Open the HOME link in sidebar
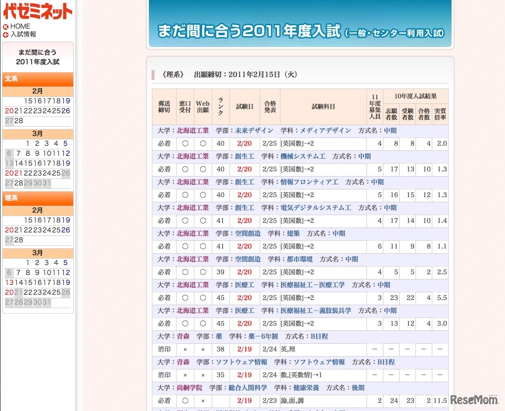 (20, 26)
